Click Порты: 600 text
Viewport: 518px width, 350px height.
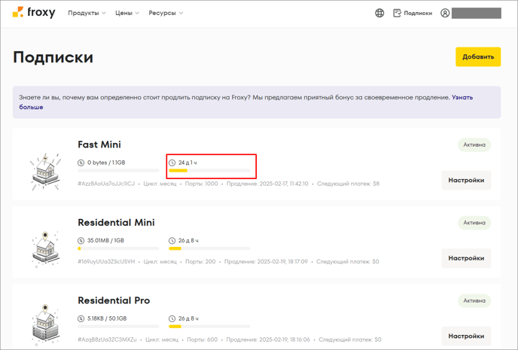(203, 339)
